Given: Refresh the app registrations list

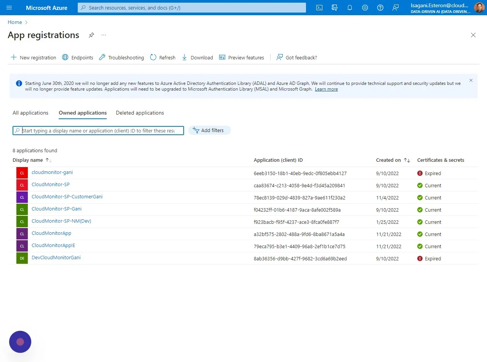Looking at the screenshot, I should pos(163,57).
